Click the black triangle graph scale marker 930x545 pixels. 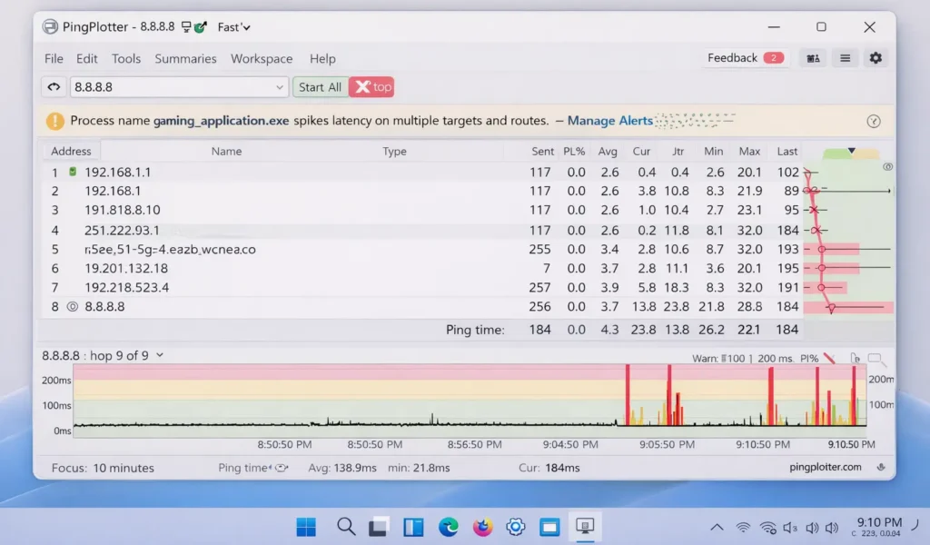coord(851,151)
